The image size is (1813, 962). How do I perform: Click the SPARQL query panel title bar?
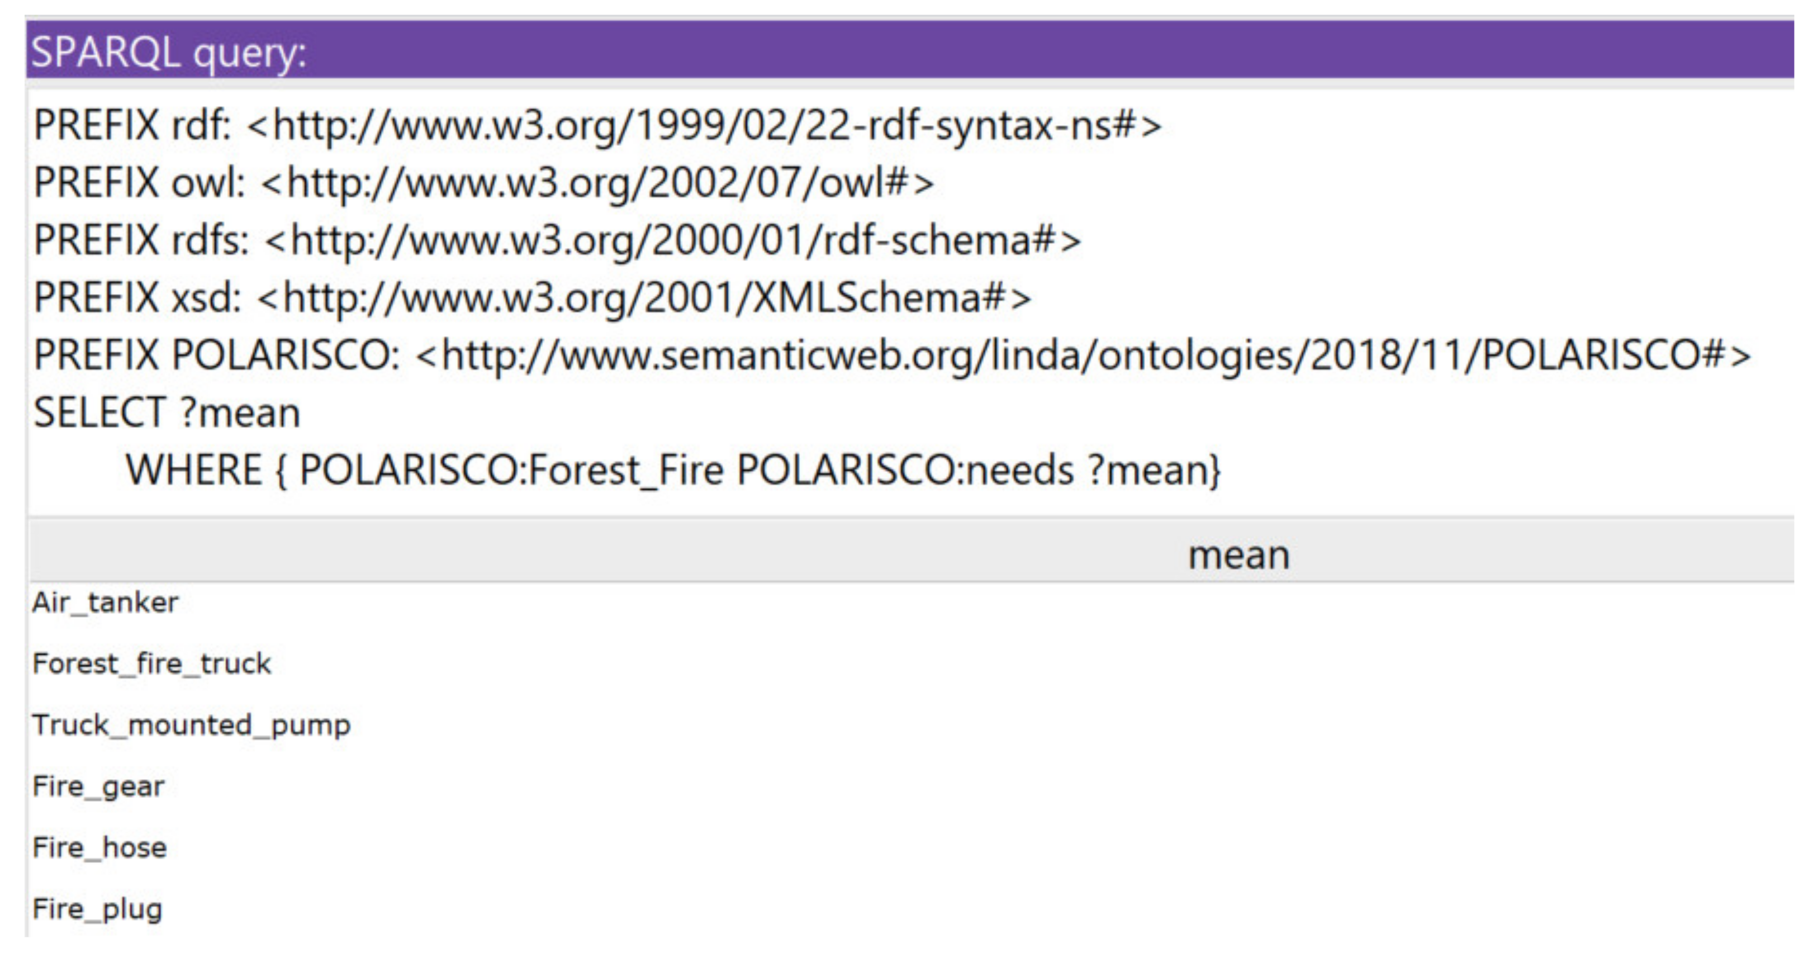(x=908, y=51)
